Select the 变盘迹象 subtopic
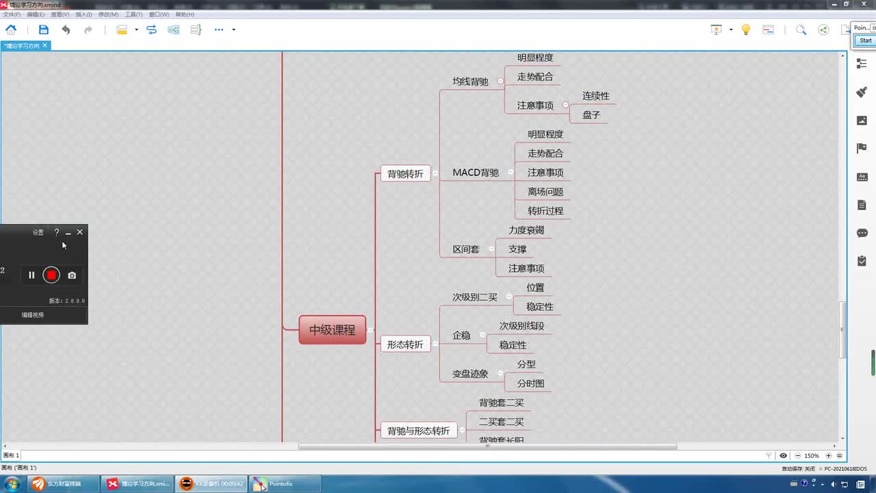 click(470, 374)
